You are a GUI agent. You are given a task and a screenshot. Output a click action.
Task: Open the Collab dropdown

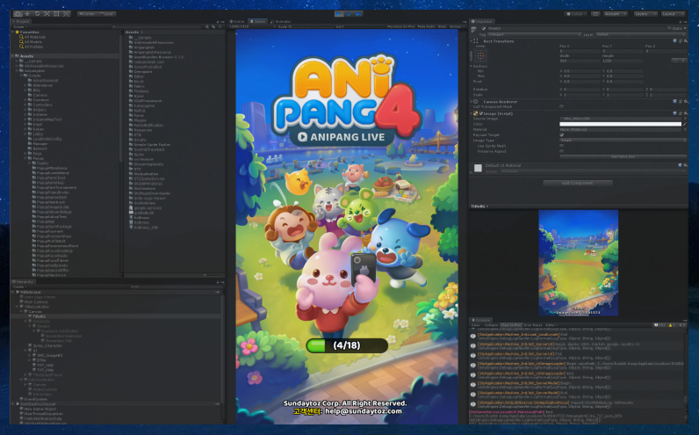click(x=575, y=14)
